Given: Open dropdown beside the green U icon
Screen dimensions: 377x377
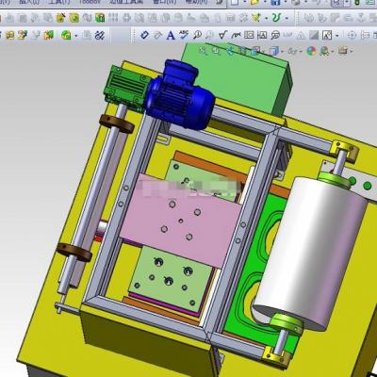Looking at the screenshot, I should 287,18.
